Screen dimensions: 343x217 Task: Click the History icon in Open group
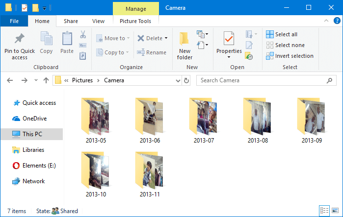click(249, 56)
